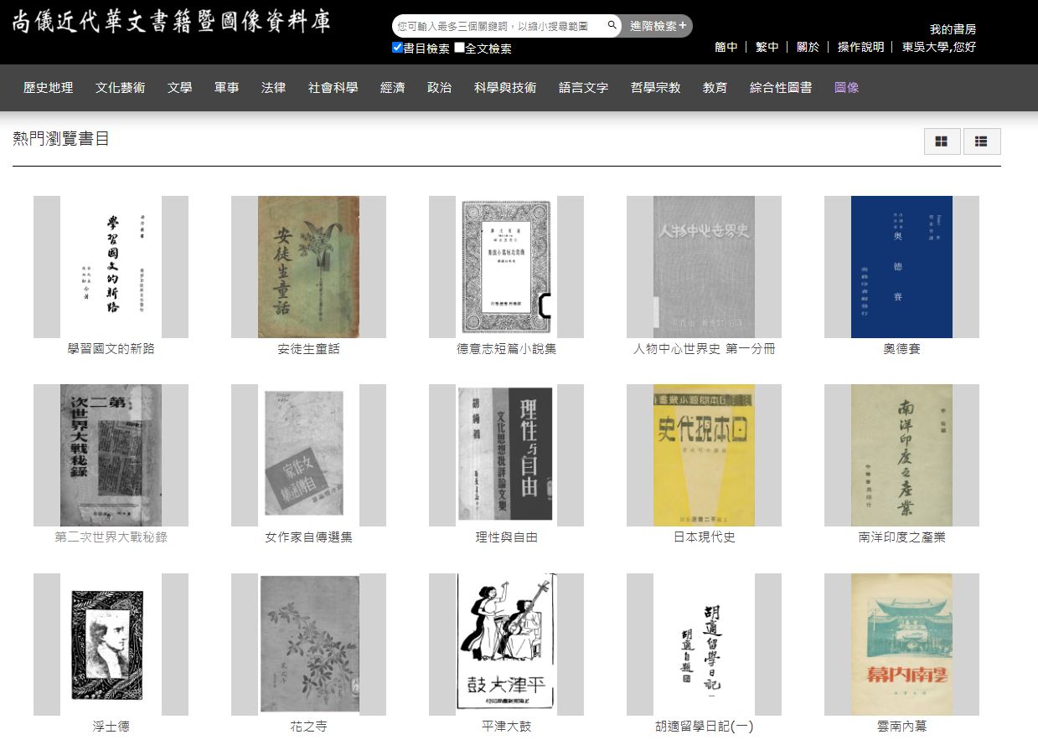This screenshot has height=755, width=1038.
Task: Click the 尚儀近代華文書籍暨圖像資料庫 site logo
Action: click(x=171, y=23)
